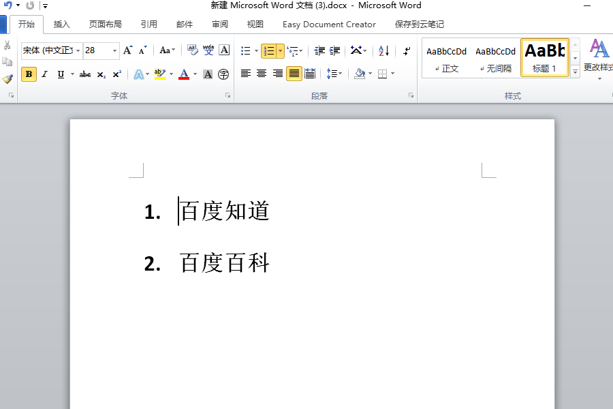Increase paragraph indent
This screenshot has width=613, height=409.
[334, 50]
